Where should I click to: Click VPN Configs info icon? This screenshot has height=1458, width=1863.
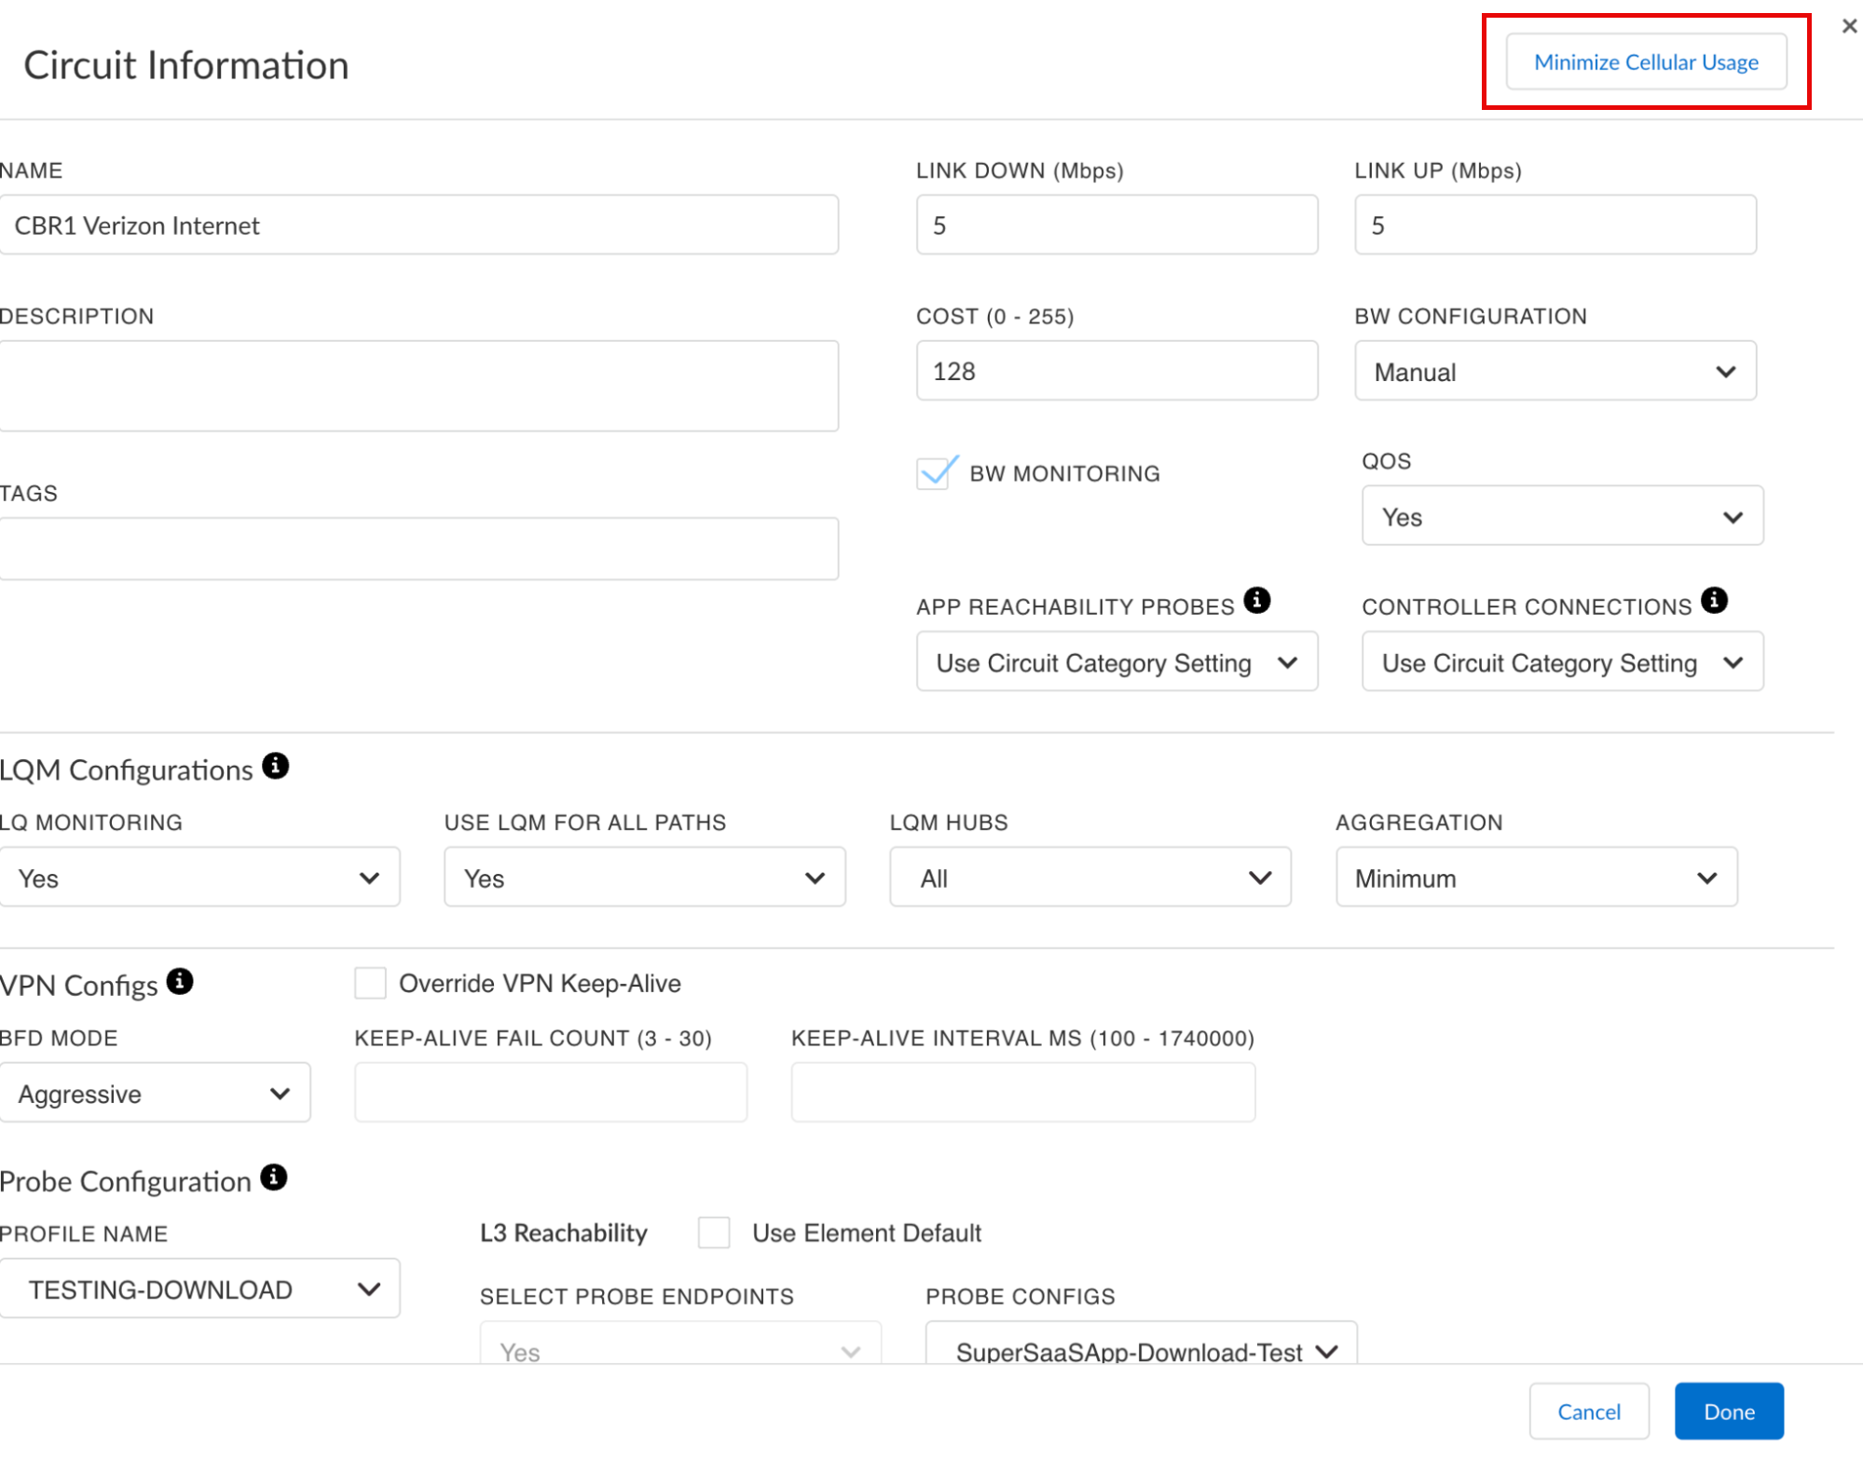click(180, 982)
